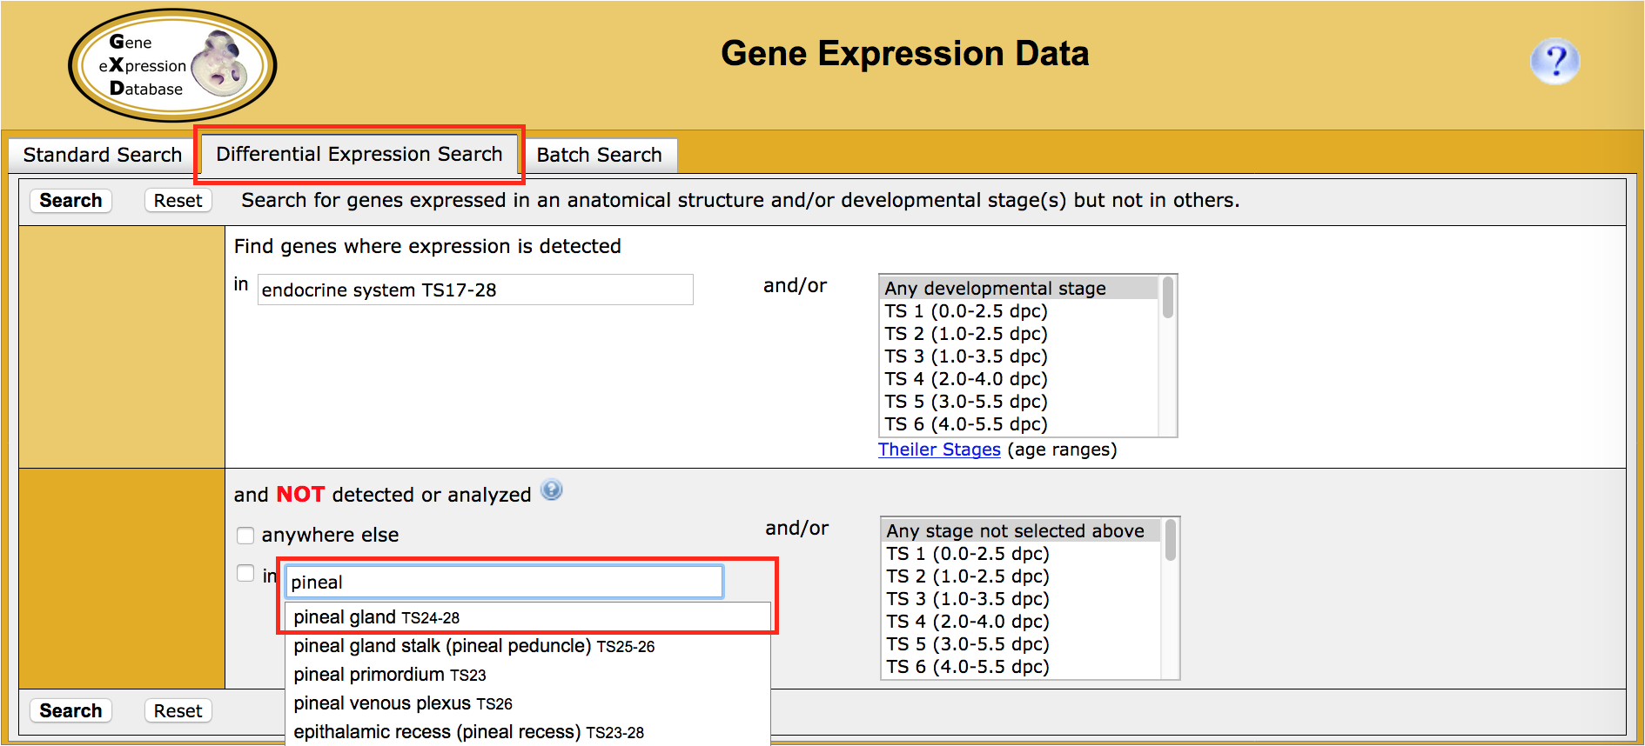The height and width of the screenshot is (746, 1645).
Task: Select 'TS 3 (1.0-3.5 dpc)' in lower list
Action: (1021, 598)
